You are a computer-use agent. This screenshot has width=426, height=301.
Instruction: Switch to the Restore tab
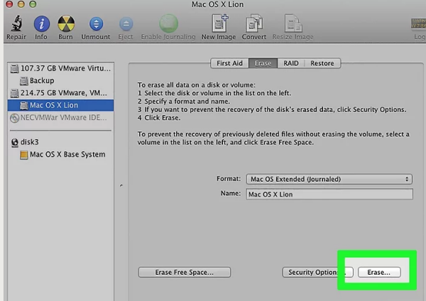pyautogui.click(x=322, y=63)
